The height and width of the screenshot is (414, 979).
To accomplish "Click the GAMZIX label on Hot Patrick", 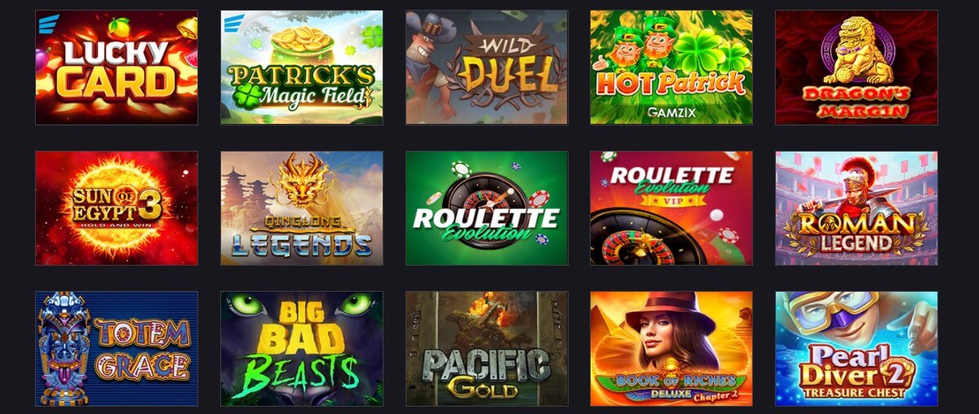I will click(x=671, y=112).
